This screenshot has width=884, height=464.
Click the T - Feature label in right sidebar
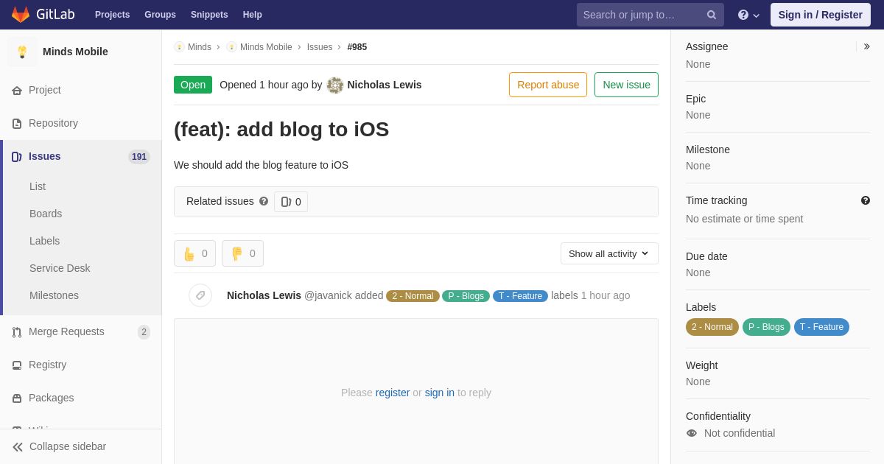(x=821, y=327)
